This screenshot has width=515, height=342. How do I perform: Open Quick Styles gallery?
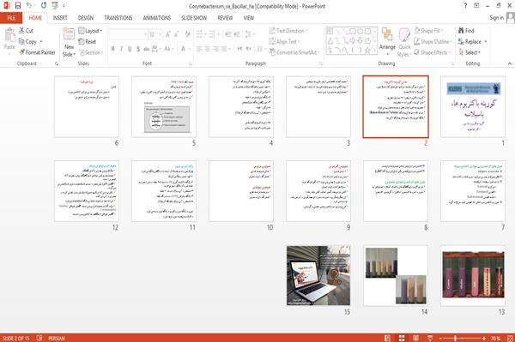pos(404,43)
